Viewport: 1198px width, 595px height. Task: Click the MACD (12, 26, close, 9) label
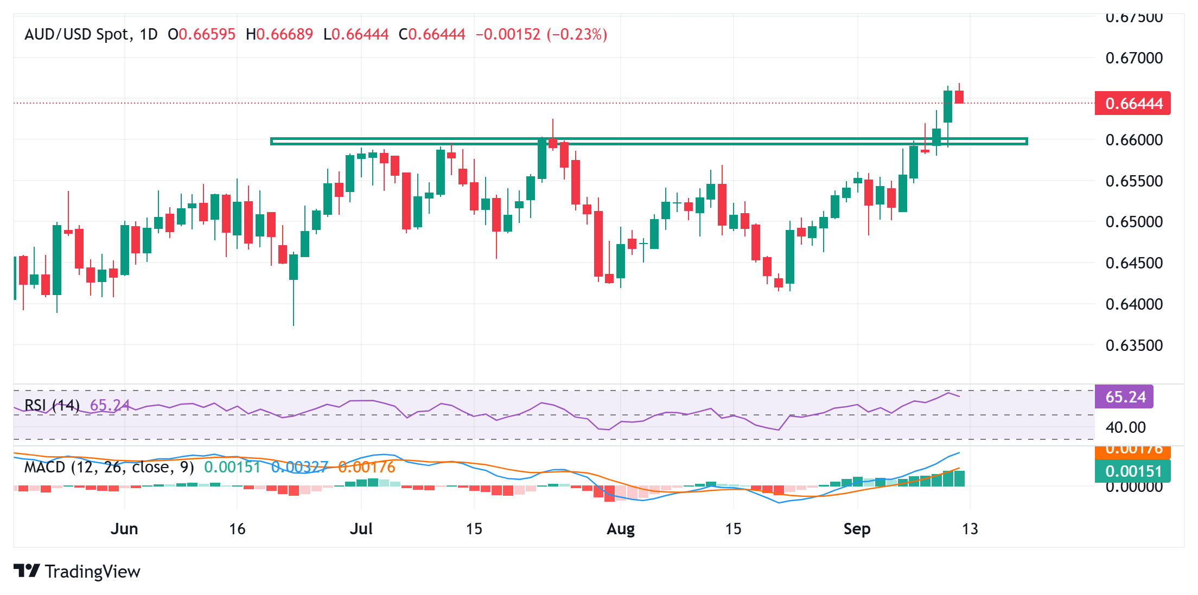[x=109, y=467]
